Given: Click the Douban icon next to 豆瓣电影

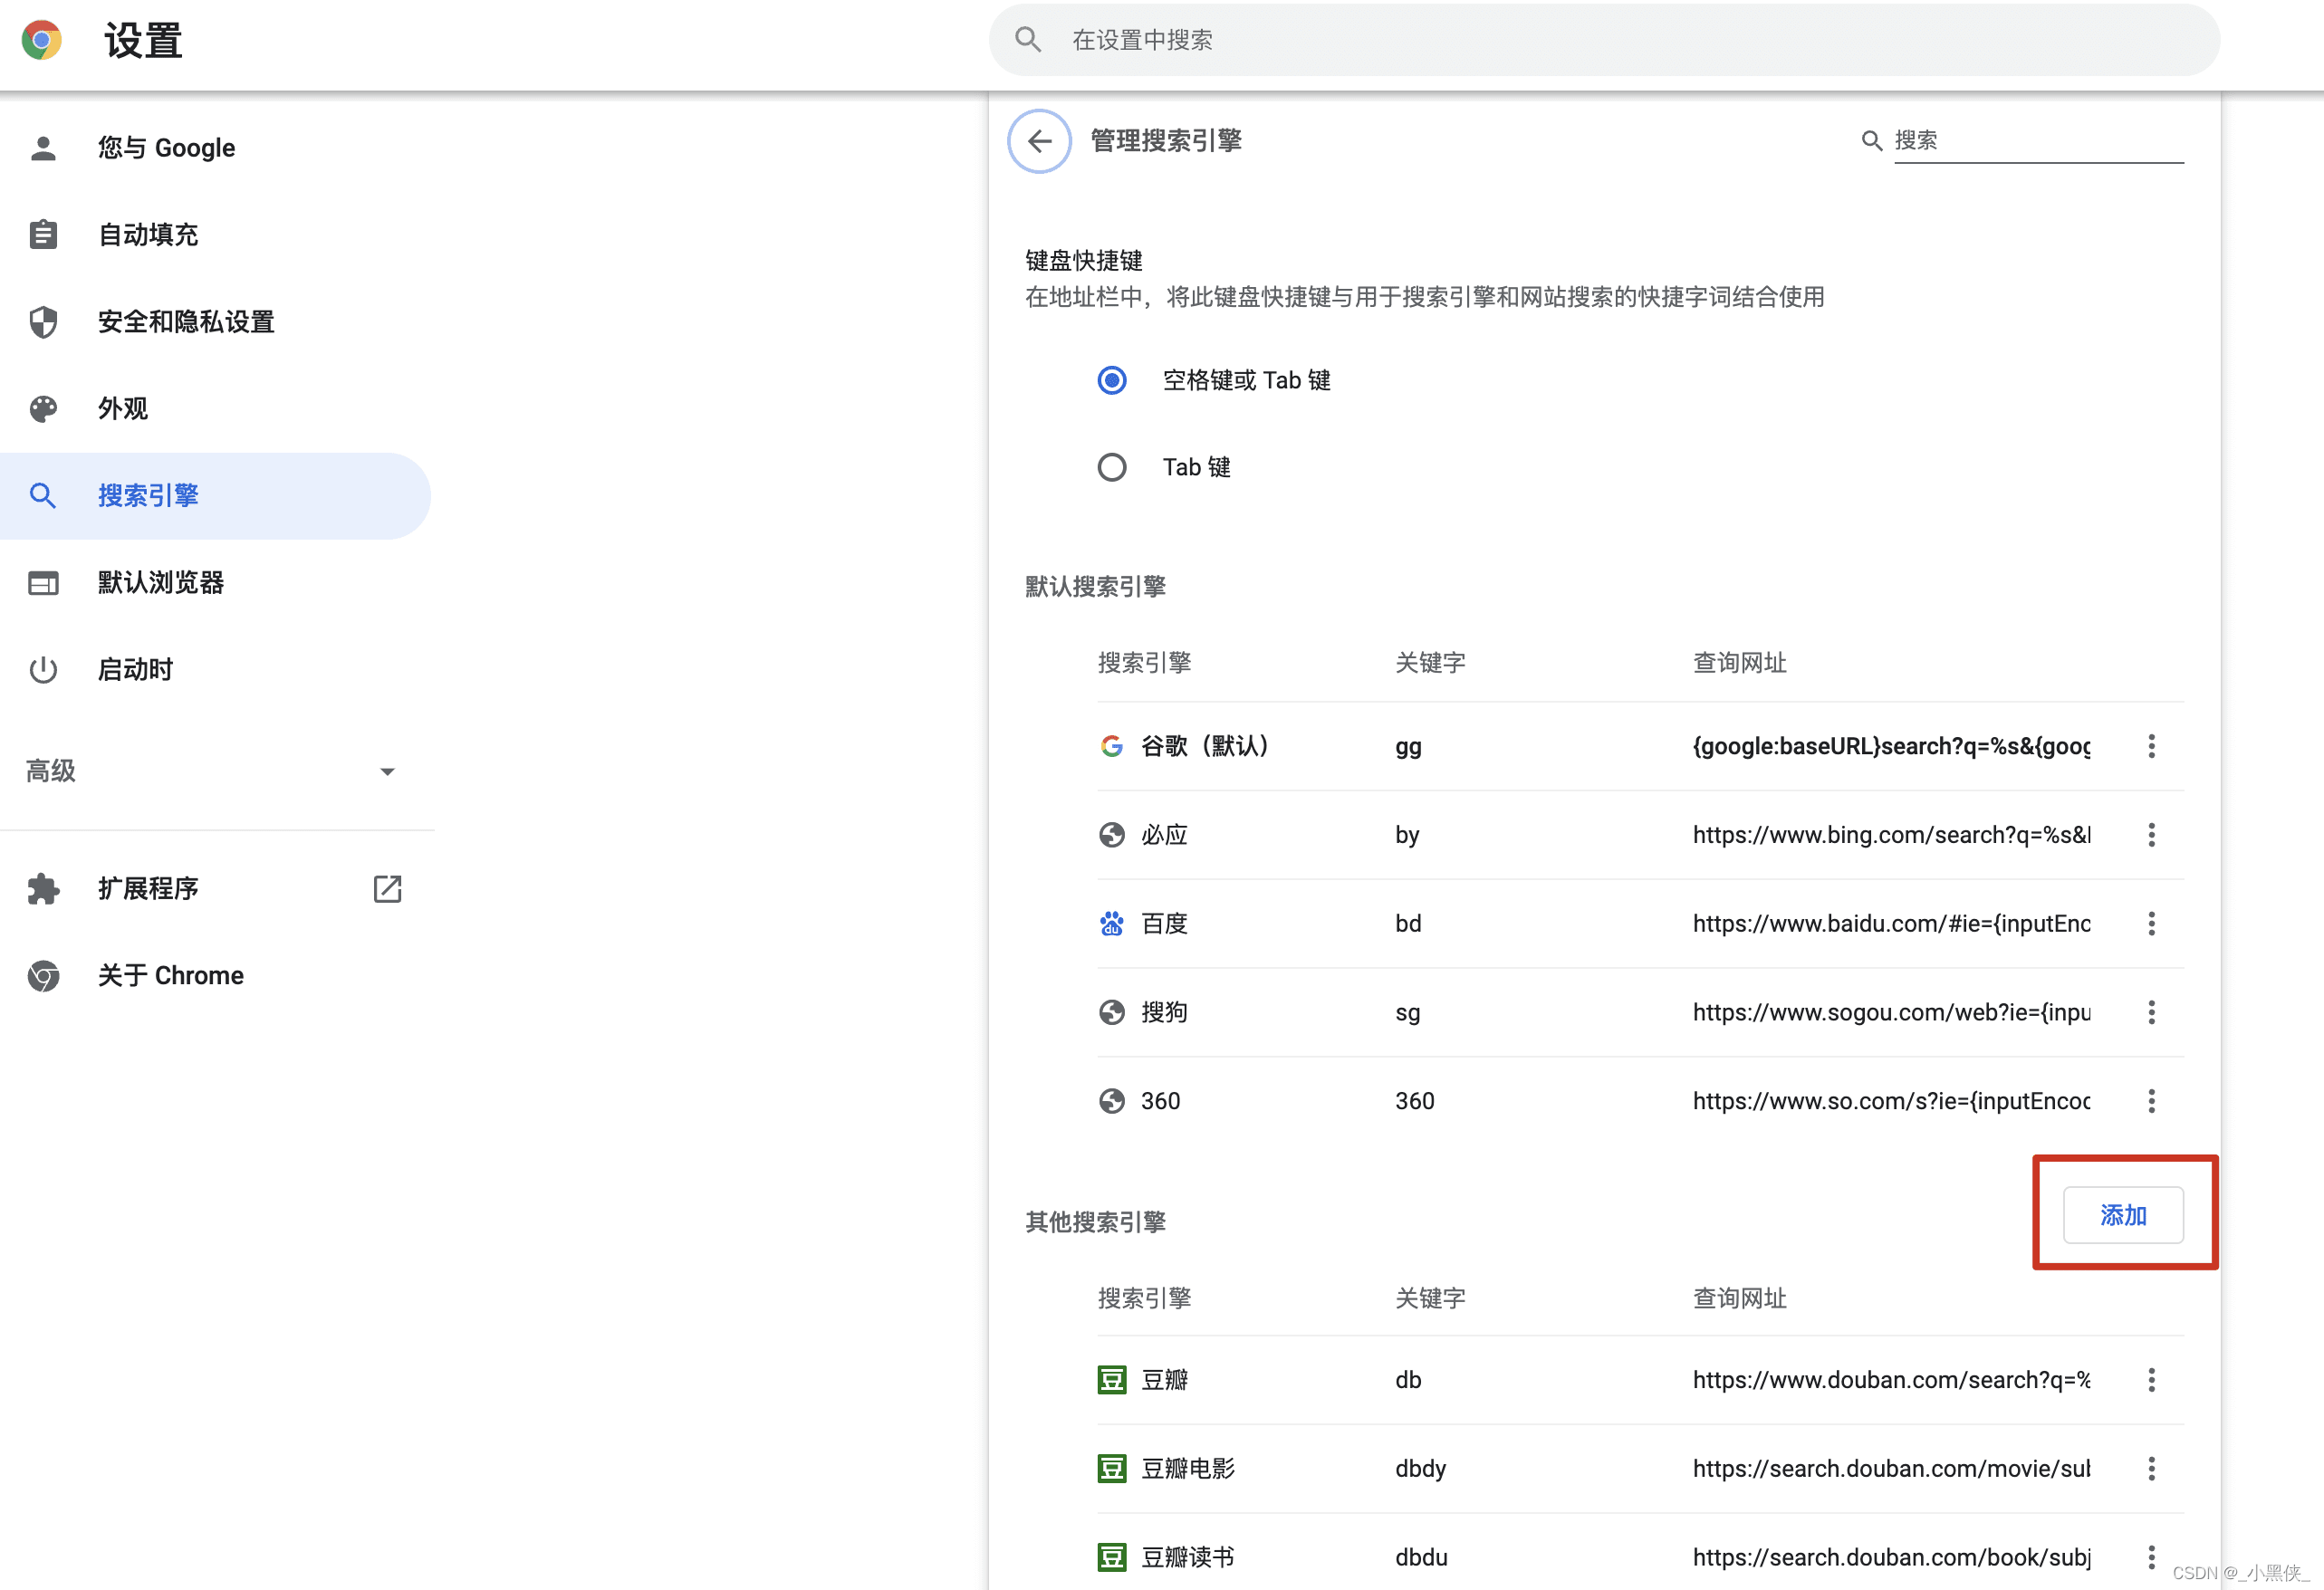Looking at the screenshot, I should 1111,1468.
